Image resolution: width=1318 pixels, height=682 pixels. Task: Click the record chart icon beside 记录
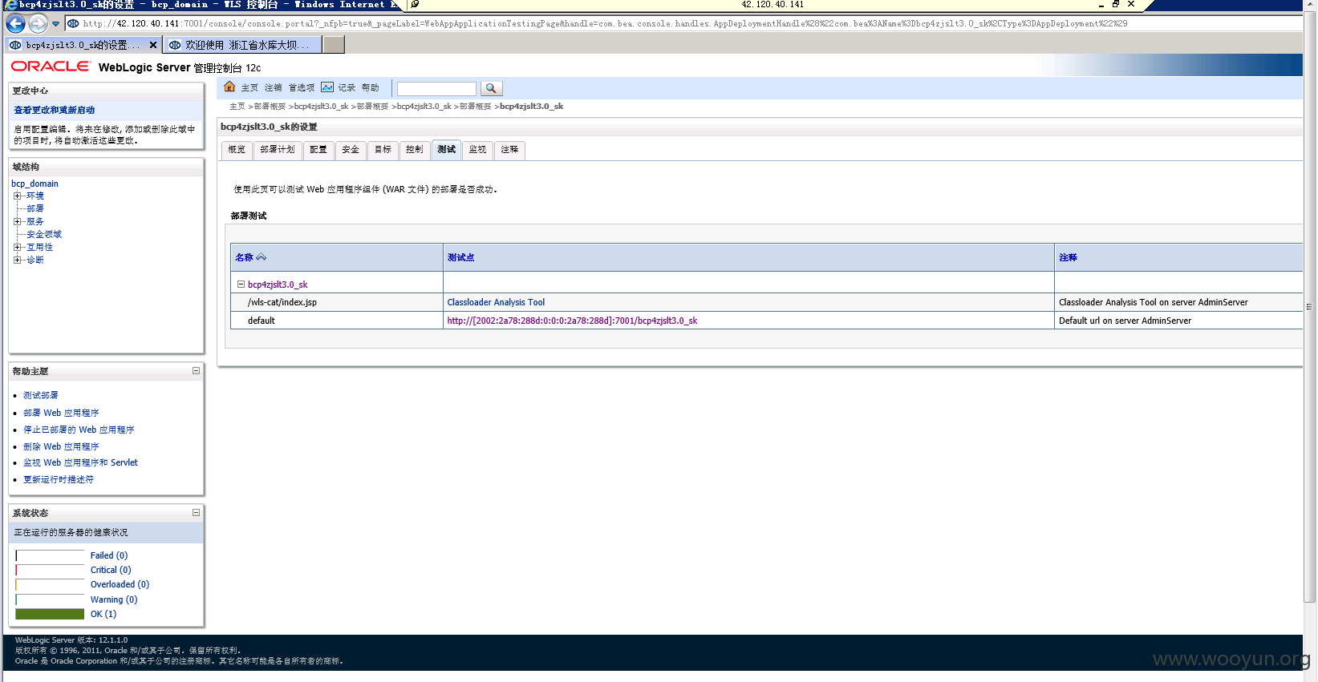pyautogui.click(x=327, y=87)
